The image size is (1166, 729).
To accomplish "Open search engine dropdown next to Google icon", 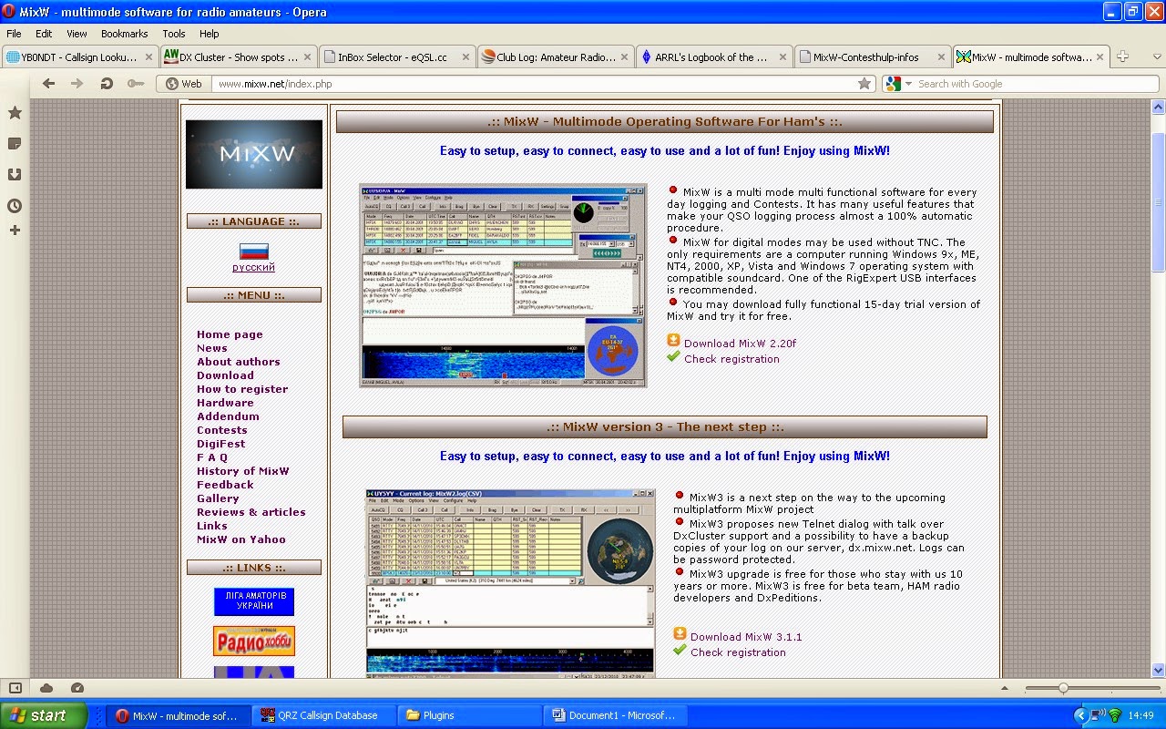I will pyautogui.click(x=907, y=84).
